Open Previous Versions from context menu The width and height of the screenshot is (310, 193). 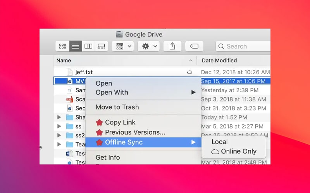point(135,132)
